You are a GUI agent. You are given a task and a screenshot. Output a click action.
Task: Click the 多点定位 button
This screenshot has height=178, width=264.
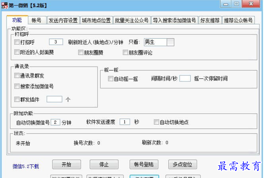[182, 164]
